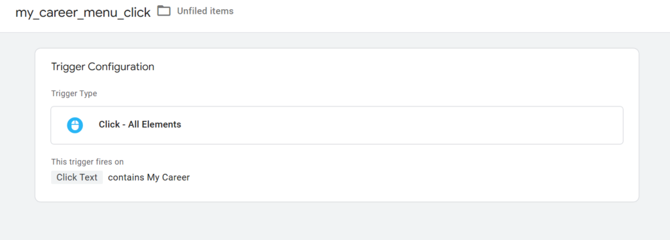Open the trigger type selection box
The height and width of the screenshot is (240, 670).
pyautogui.click(x=337, y=125)
